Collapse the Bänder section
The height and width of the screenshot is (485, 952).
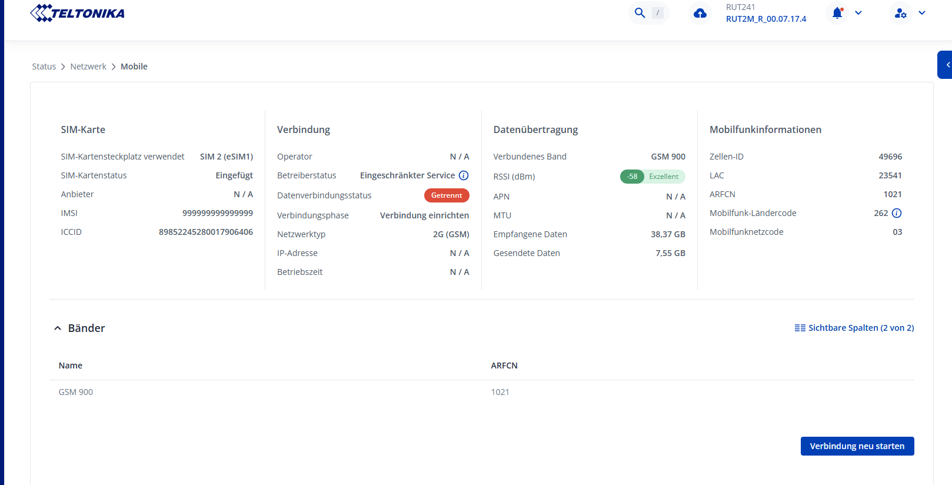coord(58,328)
